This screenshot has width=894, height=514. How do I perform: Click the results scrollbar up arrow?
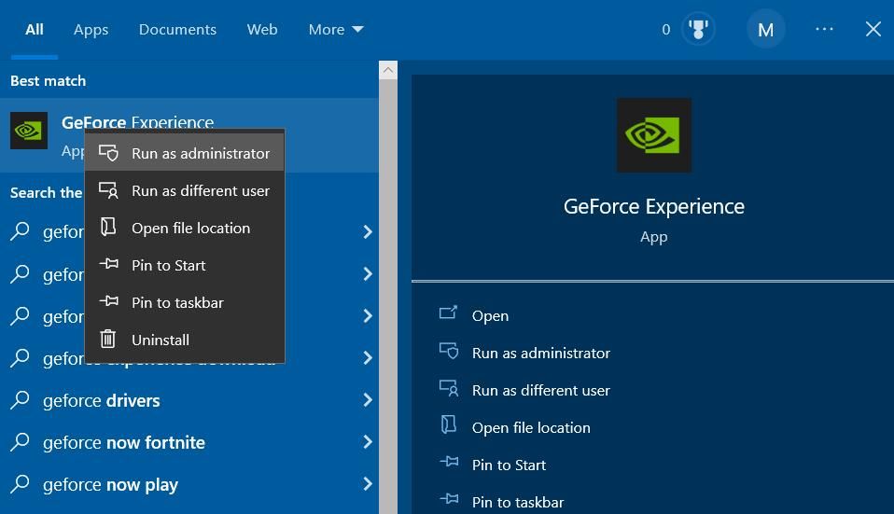click(x=387, y=70)
